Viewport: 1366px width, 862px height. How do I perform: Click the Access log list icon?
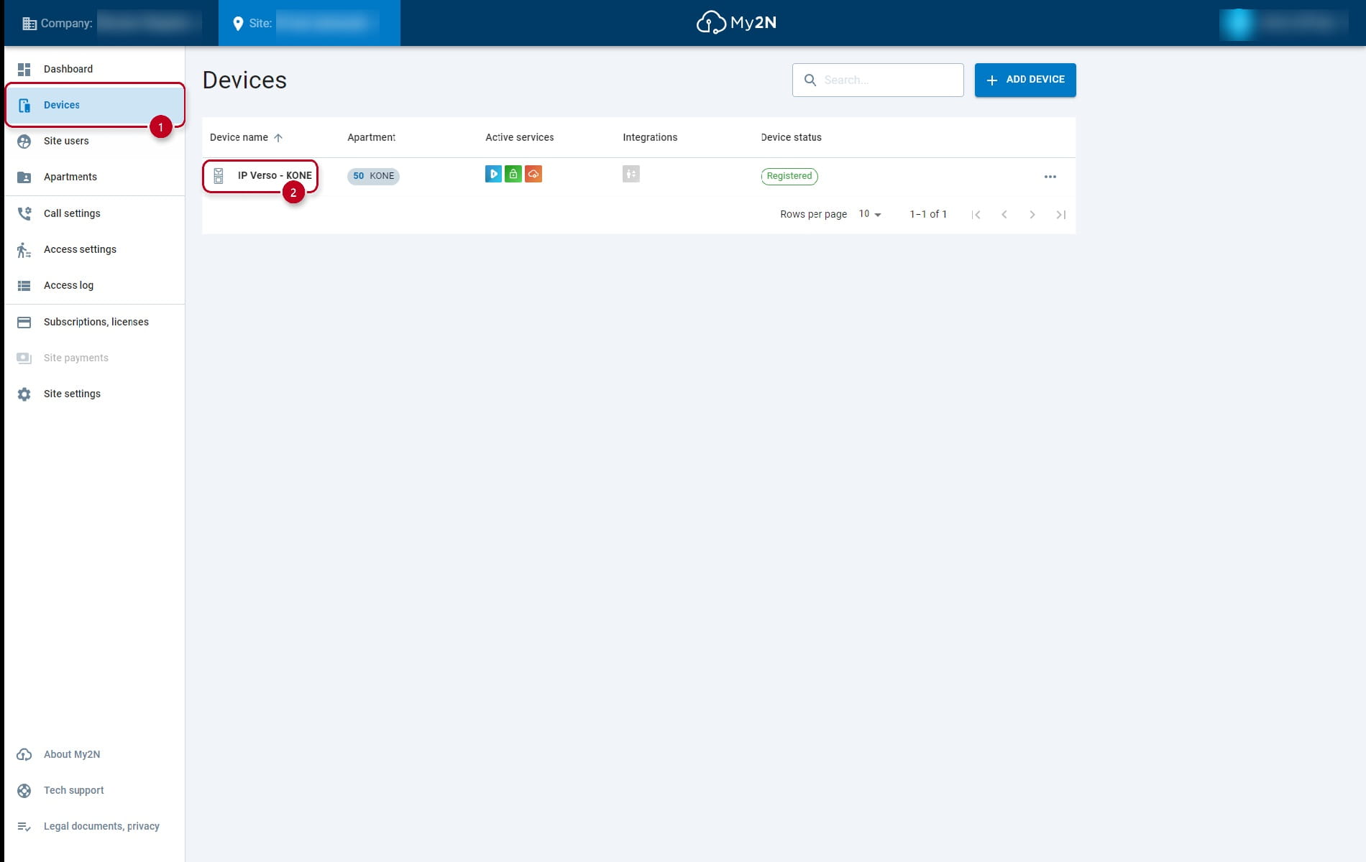[x=24, y=285]
